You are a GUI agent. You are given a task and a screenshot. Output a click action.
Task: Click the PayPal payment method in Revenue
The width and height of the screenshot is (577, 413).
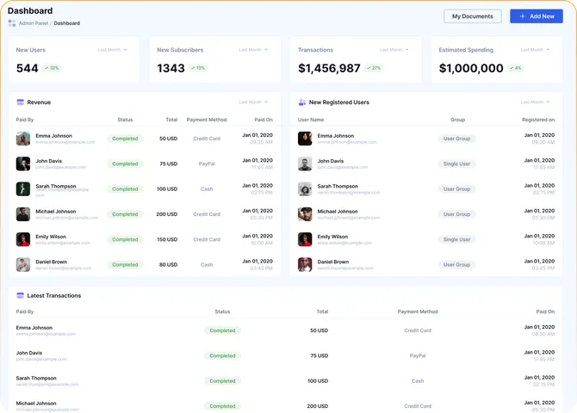tap(207, 163)
